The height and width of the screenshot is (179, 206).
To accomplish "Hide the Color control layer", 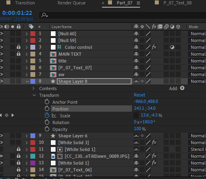I will tap(1, 47).
